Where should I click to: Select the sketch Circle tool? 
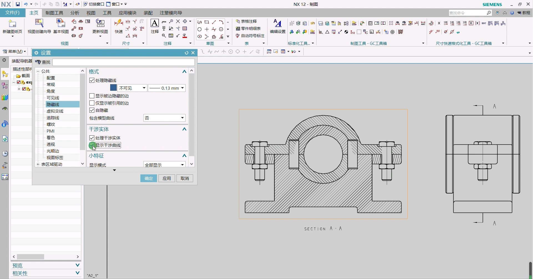199,29
